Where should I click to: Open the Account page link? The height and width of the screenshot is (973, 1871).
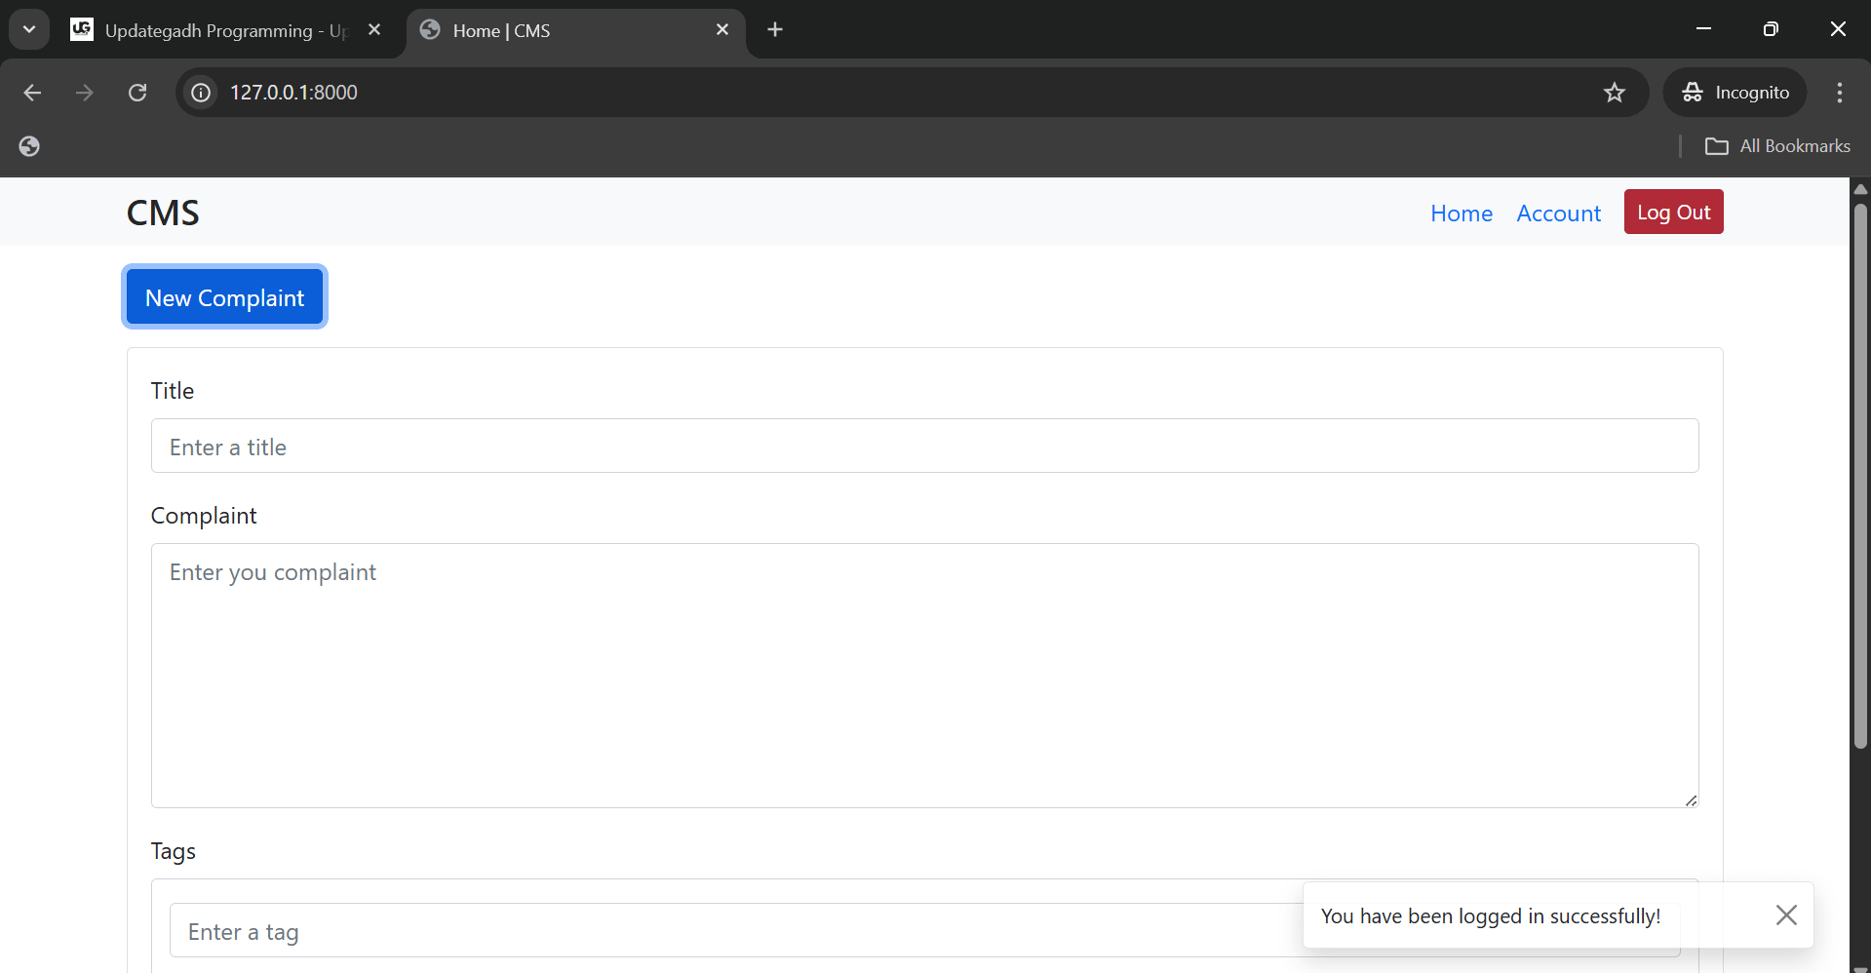1558,213
